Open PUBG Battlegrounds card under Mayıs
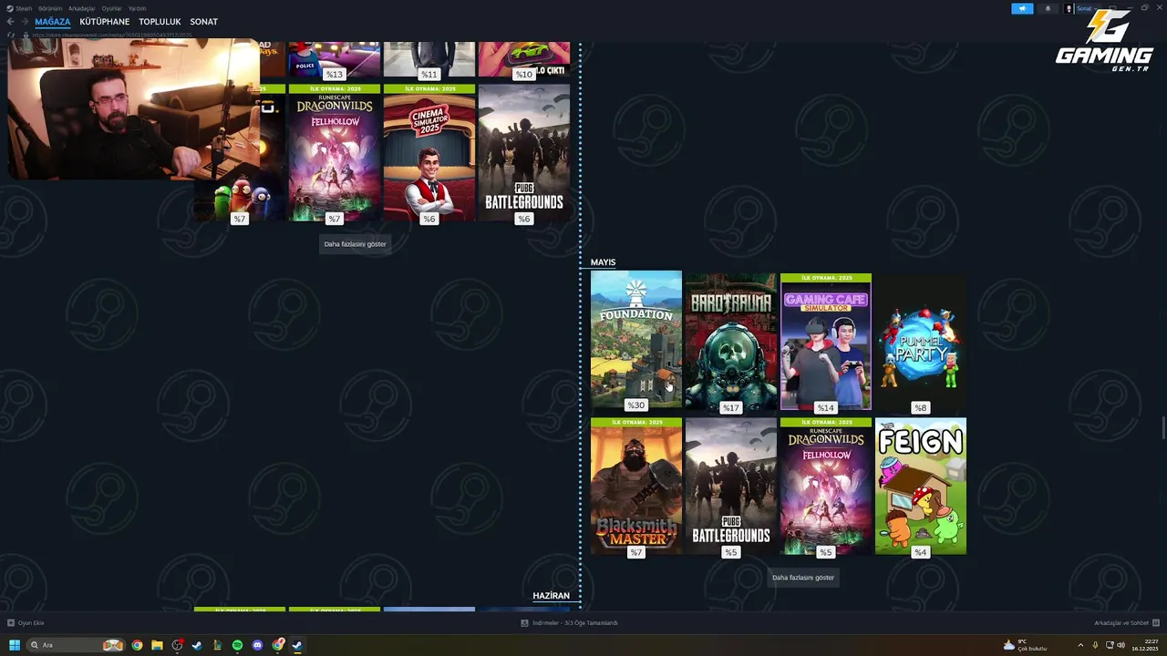 tap(730, 486)
